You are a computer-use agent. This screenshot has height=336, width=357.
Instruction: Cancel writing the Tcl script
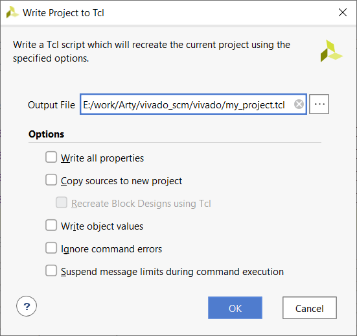[x=310, y=307]
